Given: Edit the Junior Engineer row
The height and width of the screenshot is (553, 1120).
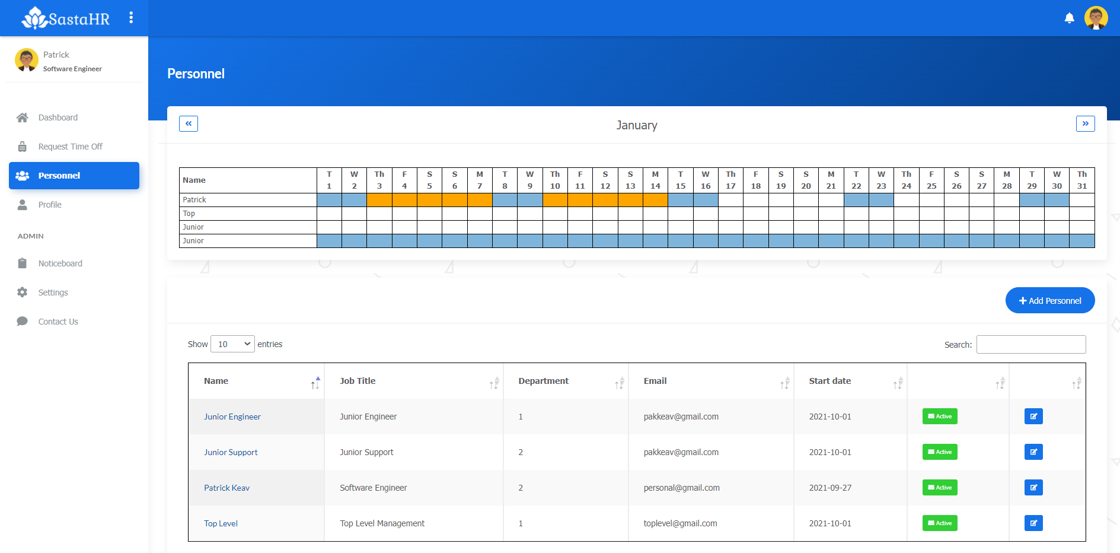Looking at the screenshot, I should pyautogui.click(x=1033, y=417).
